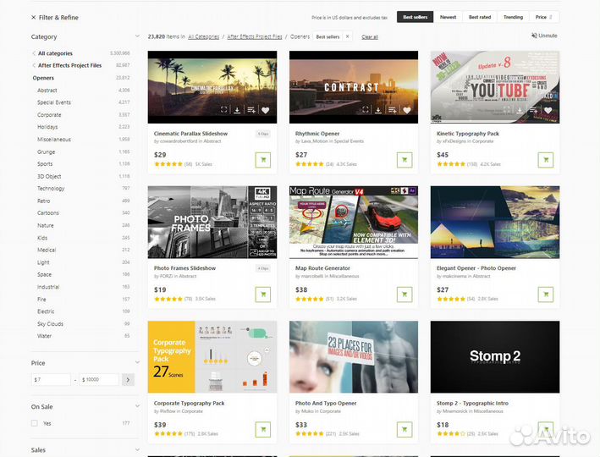The width and height of the screenshot is (600, 457).
Task: Click the Clear all filters link
Action: click(370, 37)
